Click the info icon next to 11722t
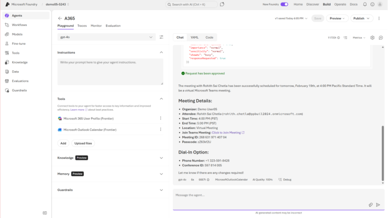This screenshot has height=218, width=388. click(x=339, y=38)
